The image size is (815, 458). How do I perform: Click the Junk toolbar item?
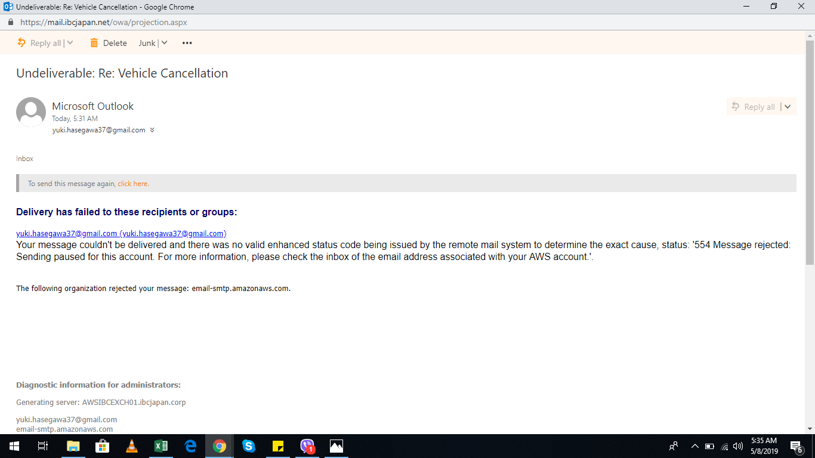(x=147, y=43)
